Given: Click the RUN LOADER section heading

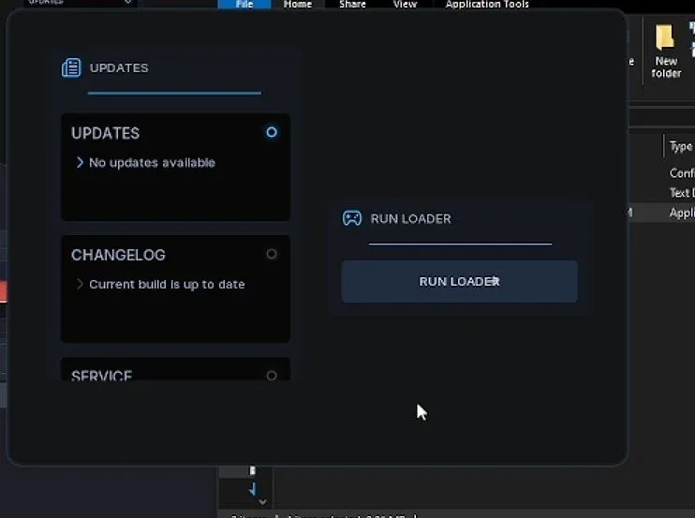Looking at the screenshot, I should click(x=411, y=219).
